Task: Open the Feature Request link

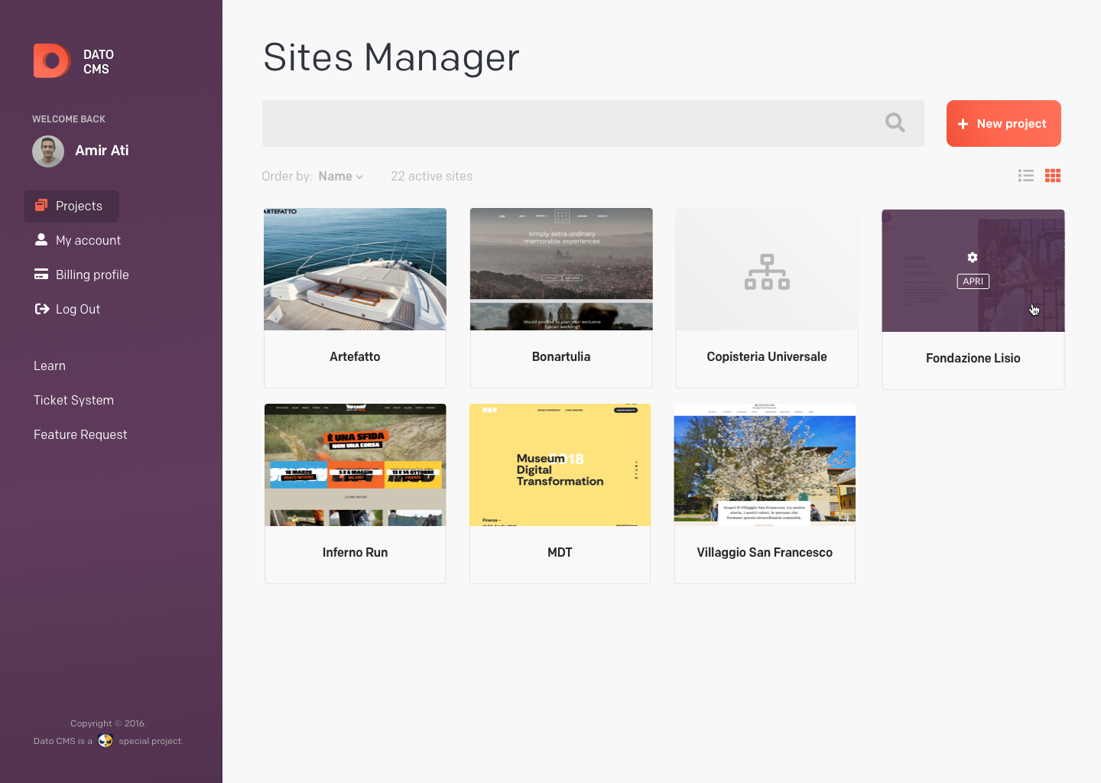Action: point(80,434)
